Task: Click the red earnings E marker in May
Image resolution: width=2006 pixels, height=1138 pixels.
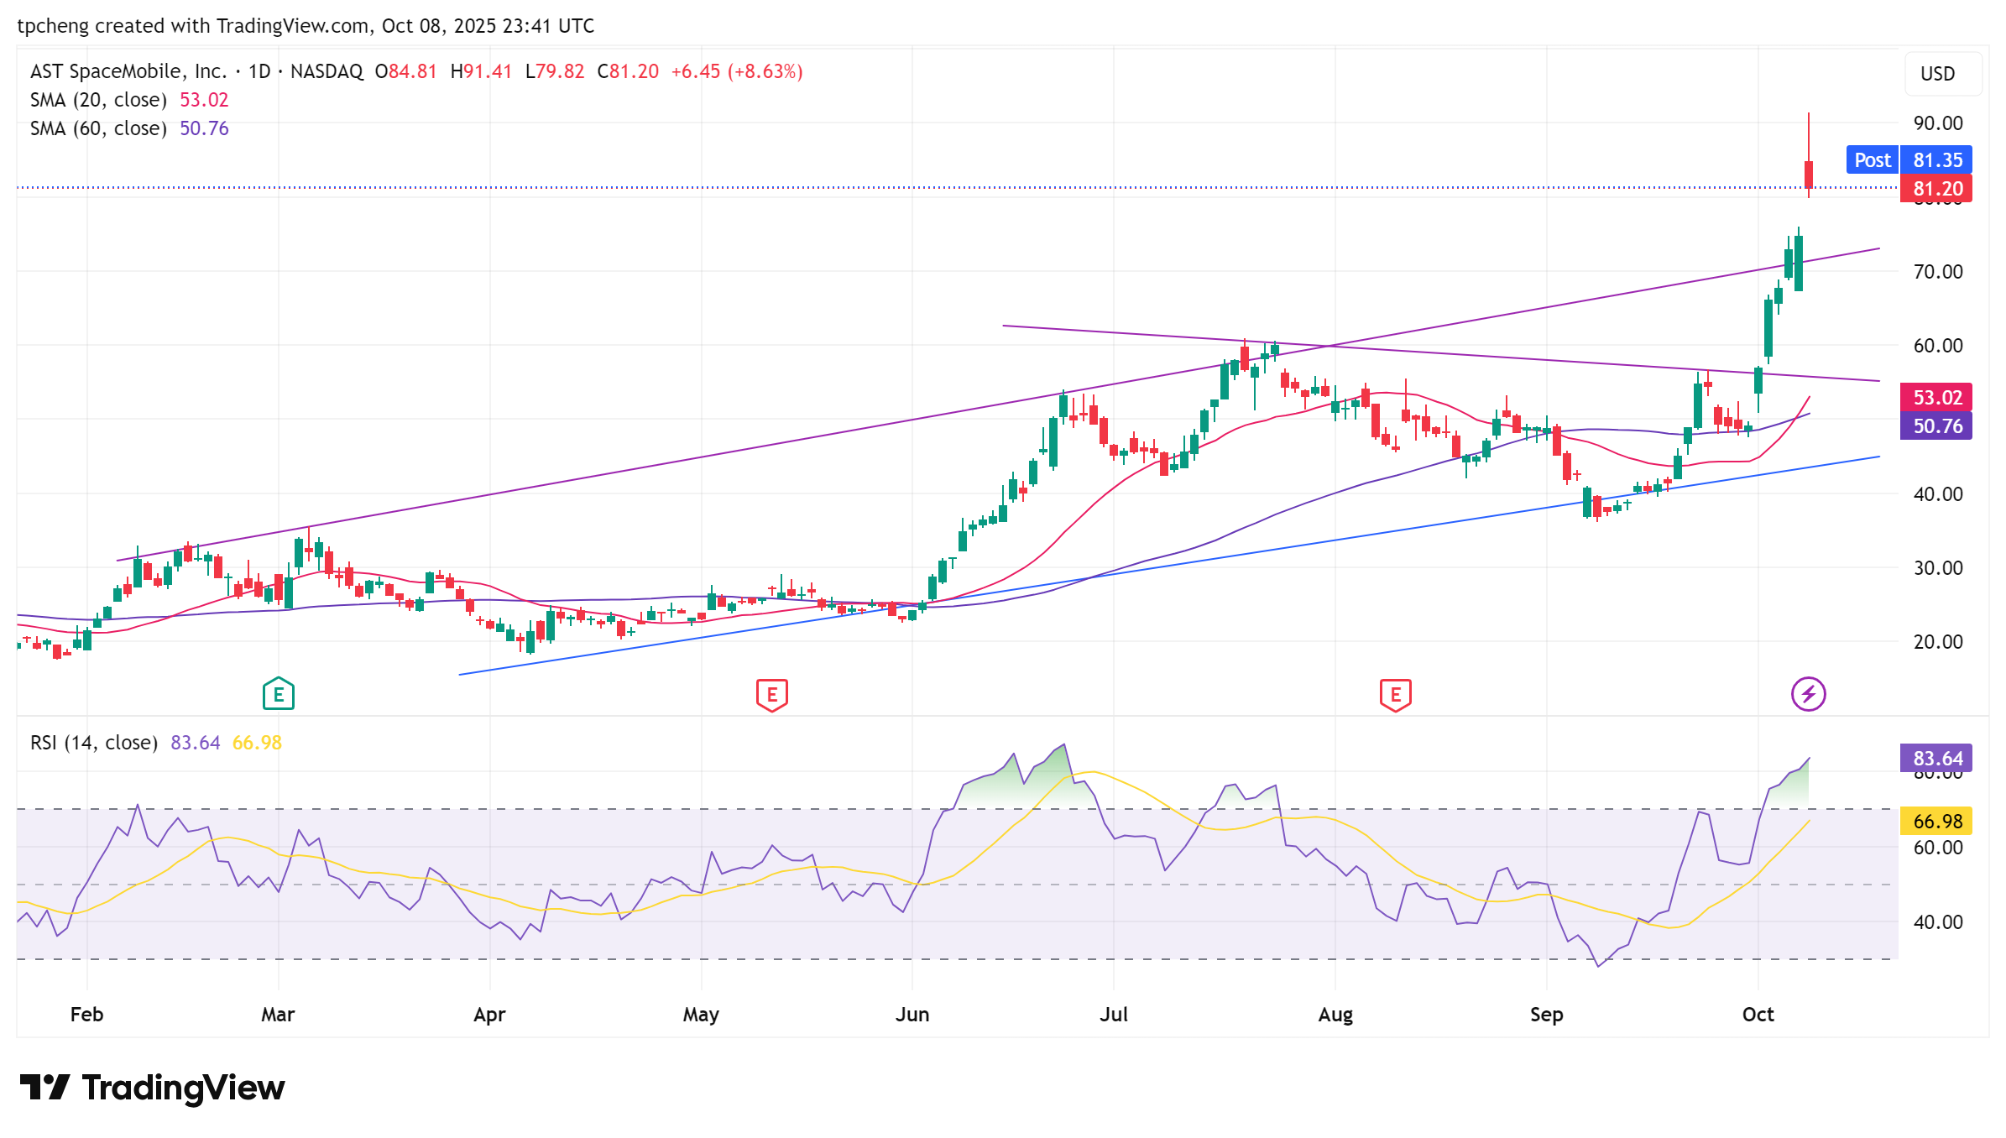Action: (x=771, y=695)
